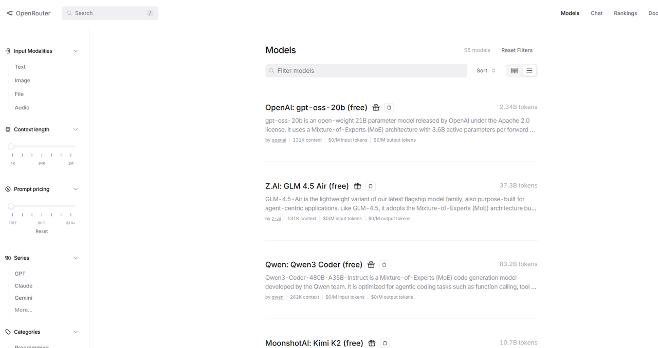658x348 pixels.
Task: Focus the Filter models input field
Action: [x=366, y=71]
